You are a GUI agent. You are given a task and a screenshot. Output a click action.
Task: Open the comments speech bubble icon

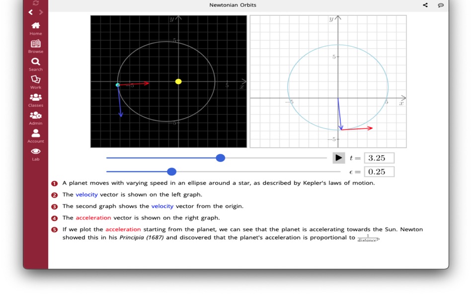coord(441,5)
